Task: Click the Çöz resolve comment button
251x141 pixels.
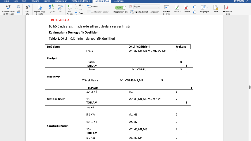Action: click(79, 9)
